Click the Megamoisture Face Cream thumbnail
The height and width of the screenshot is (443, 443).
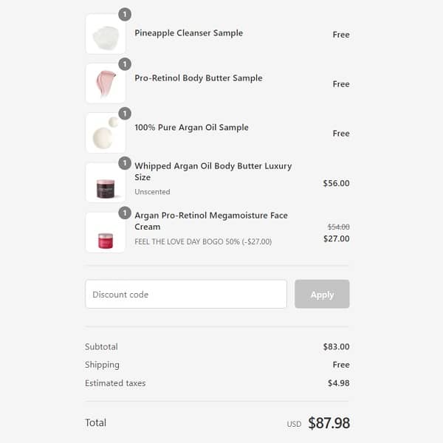pos(106,233)
